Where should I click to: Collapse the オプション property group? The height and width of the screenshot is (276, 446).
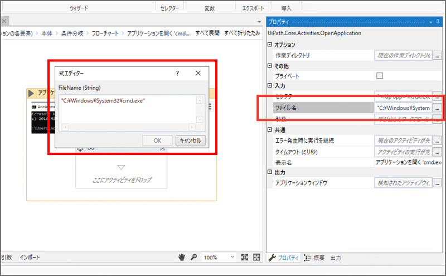[270, 45]
